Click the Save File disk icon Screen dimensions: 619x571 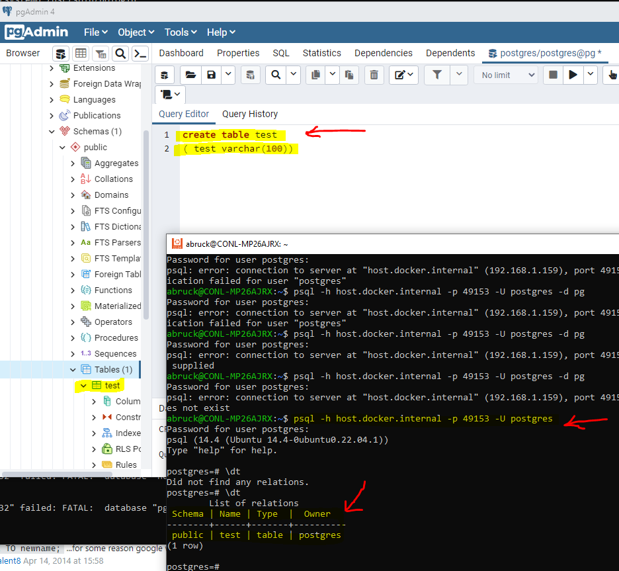(x=211, y=75)
